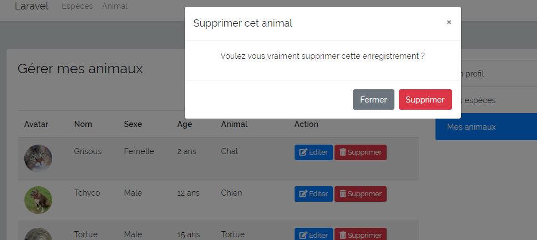Click the trash icon in Grisous row
The image size is (537, 240).
(x=343, y=152)
